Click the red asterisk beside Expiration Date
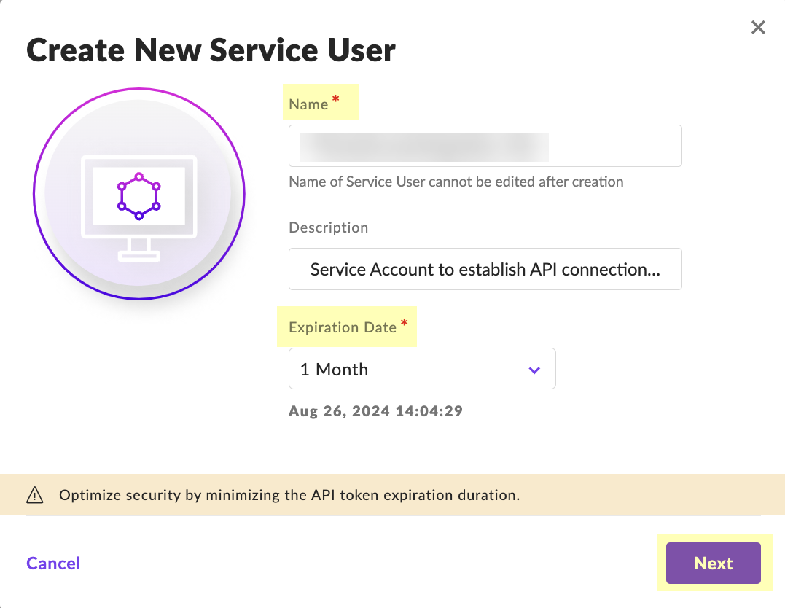This screenshot has height=608, width=785. coord(404,324)
